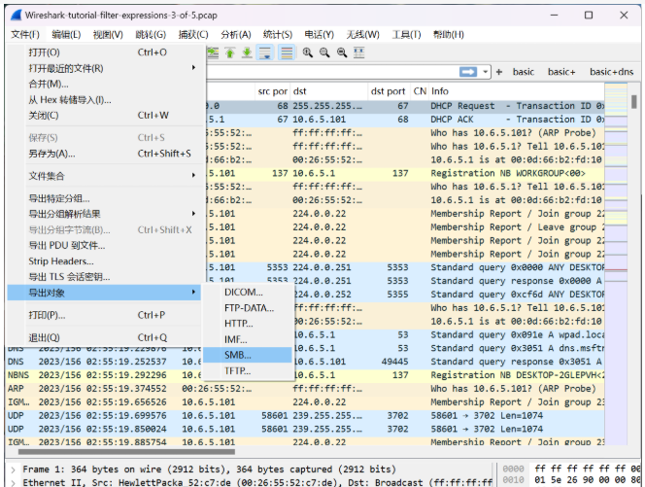Viewport: 645px width, 487px height.
Task: Export FTP-DATA... objects from submenu
Action: [248, 308]
